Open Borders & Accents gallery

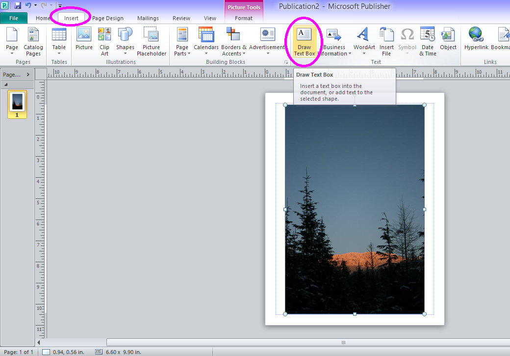coord(233,41)
